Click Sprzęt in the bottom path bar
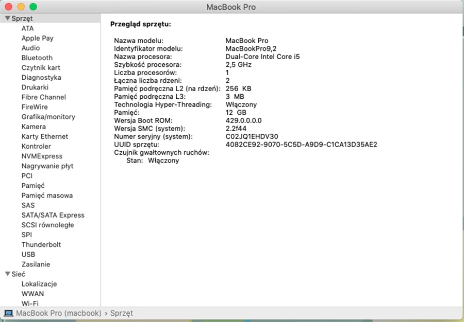This screenshot has height=322, width=464. [122, 313]
